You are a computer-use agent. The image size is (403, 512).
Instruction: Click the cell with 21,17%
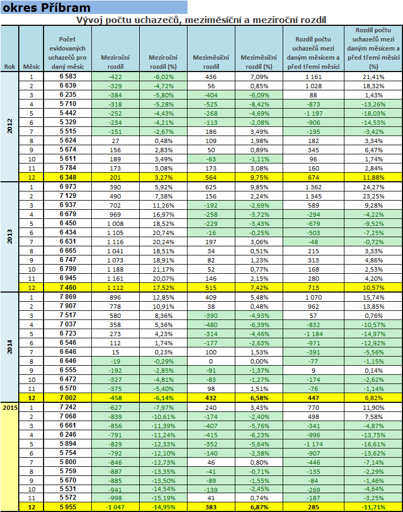163,269
